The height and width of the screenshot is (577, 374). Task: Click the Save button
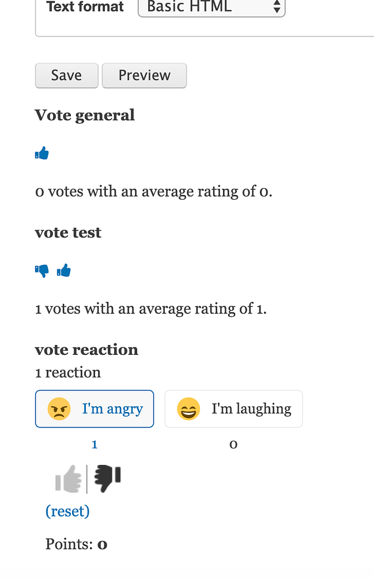[66, 76]
